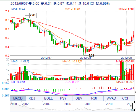
Task: Click the left timeline range slider handle
Action: pos(131,106)
